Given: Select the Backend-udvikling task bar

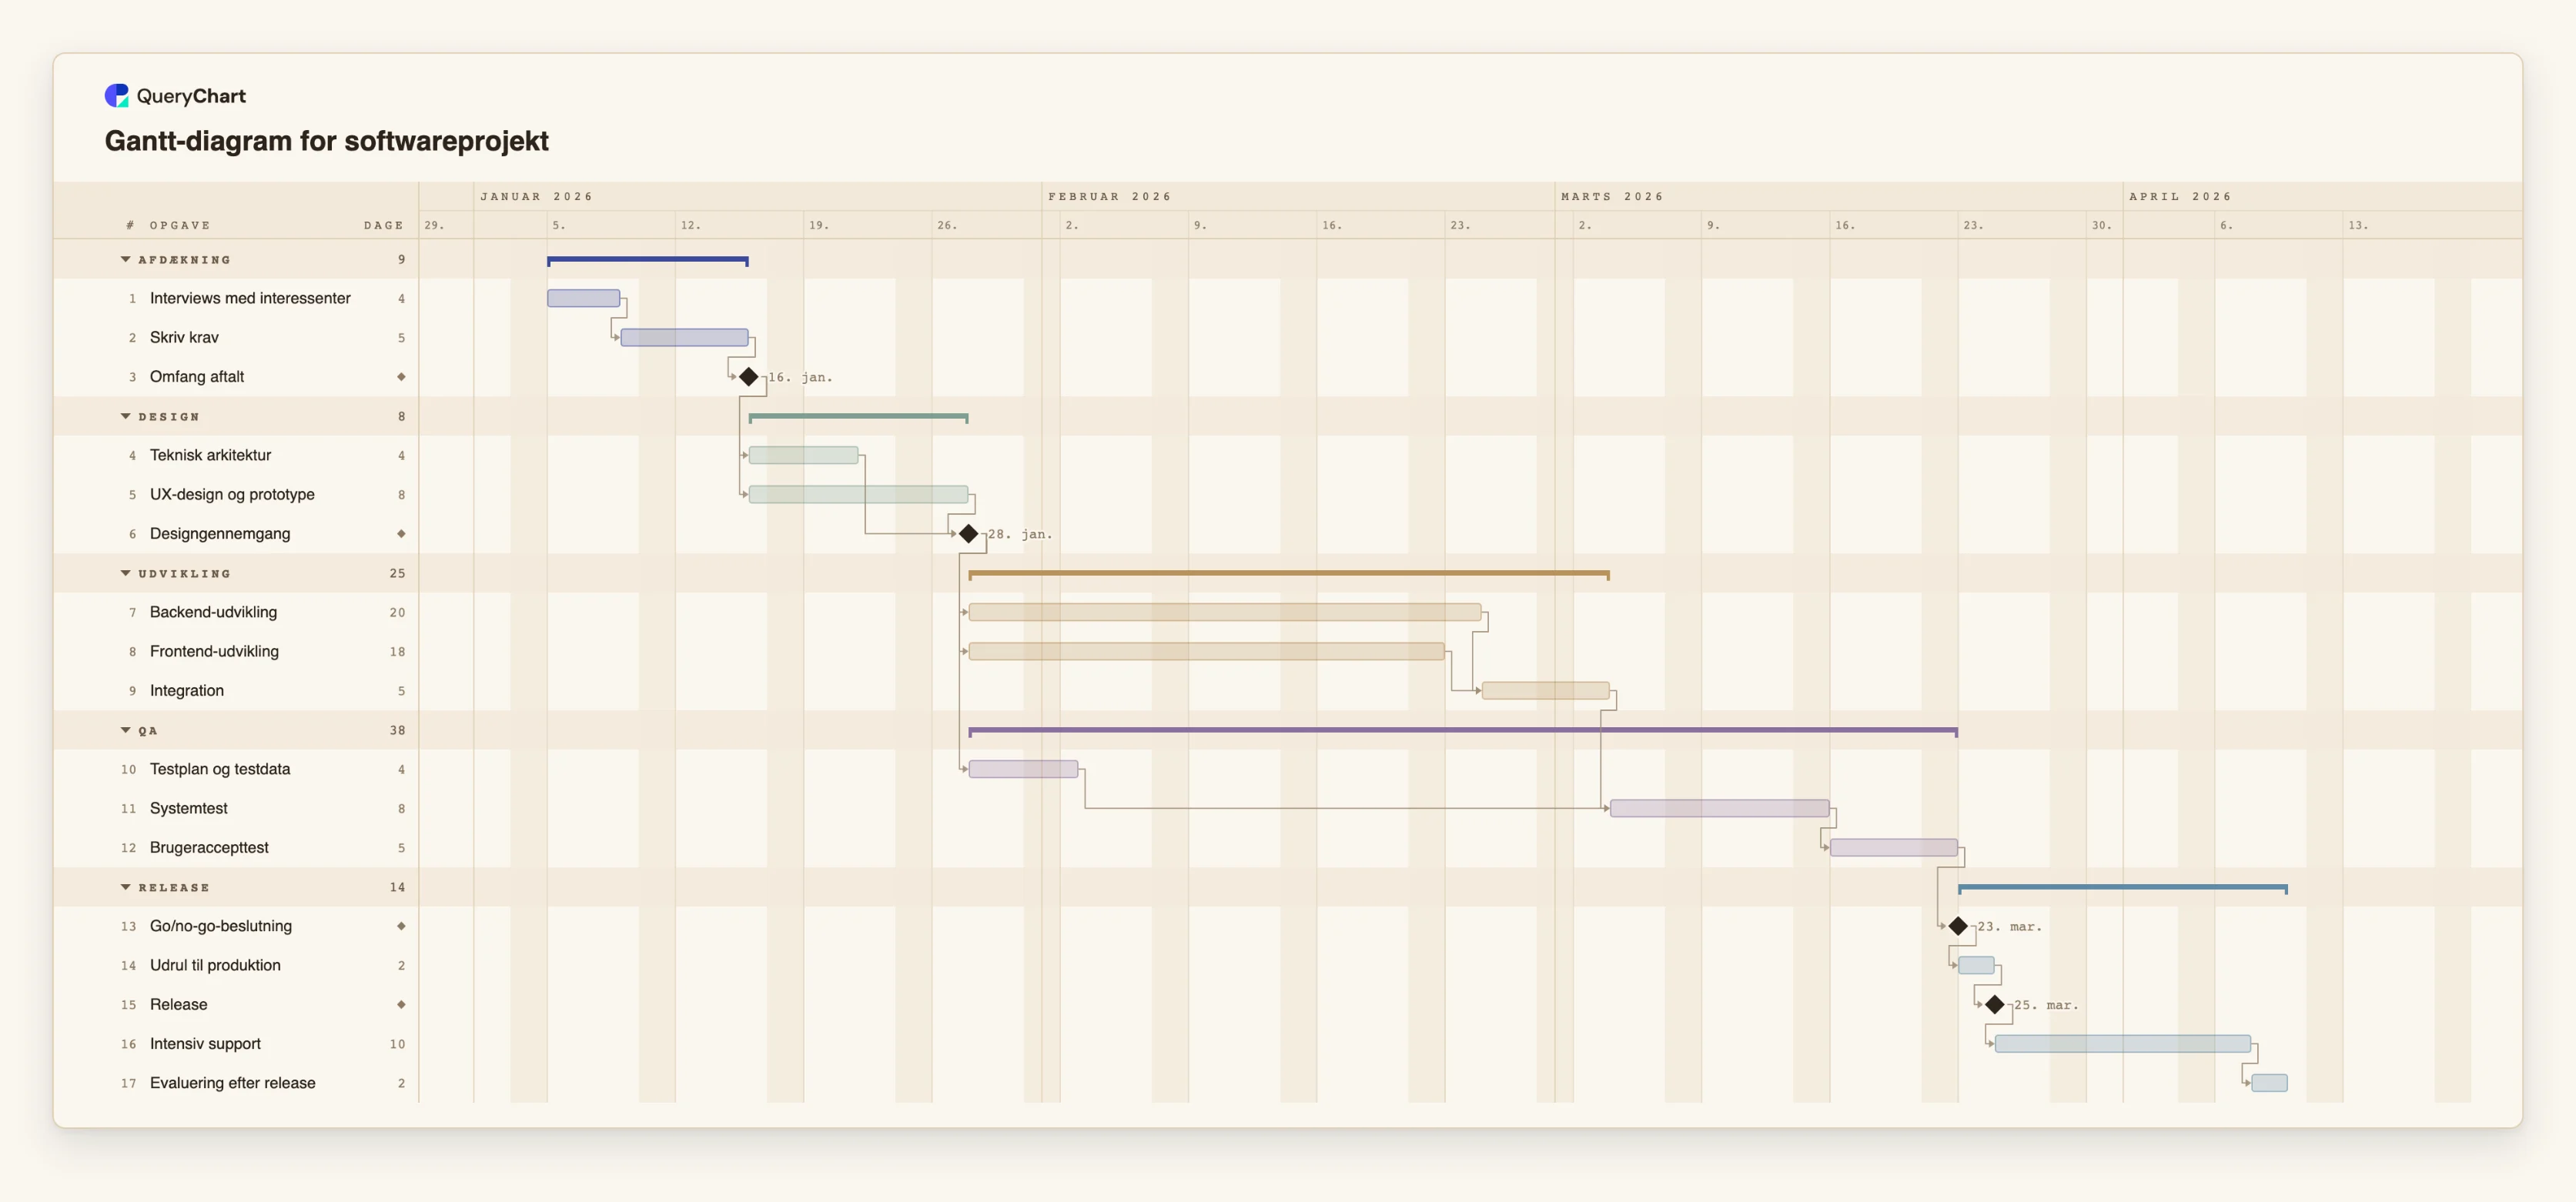Looking at the screenshot, I should (1225, 613).
